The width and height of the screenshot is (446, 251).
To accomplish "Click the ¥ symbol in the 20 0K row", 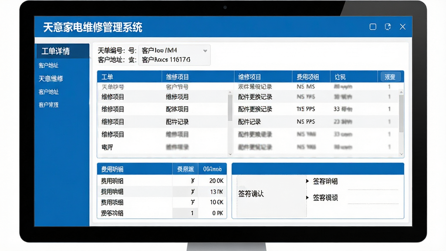I will 193,181.
